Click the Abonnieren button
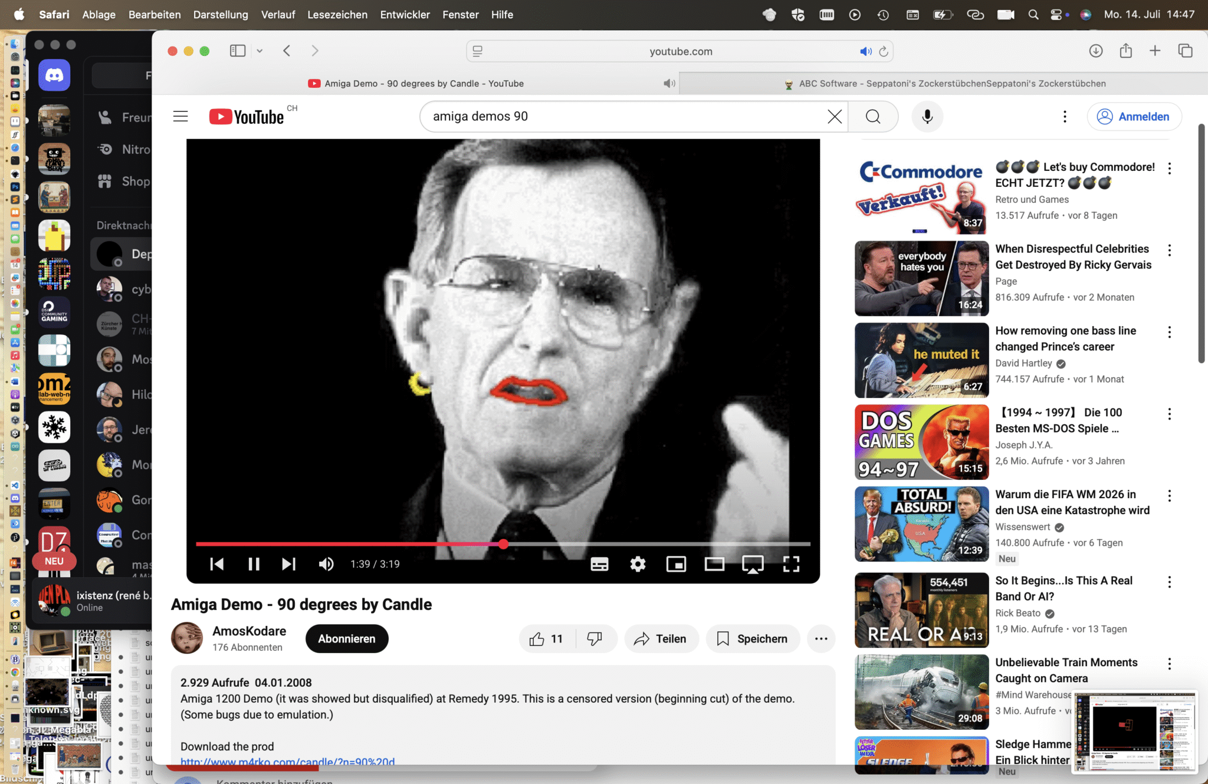Viewport: 1208px width, 784px height. click(x=346, y=638)
